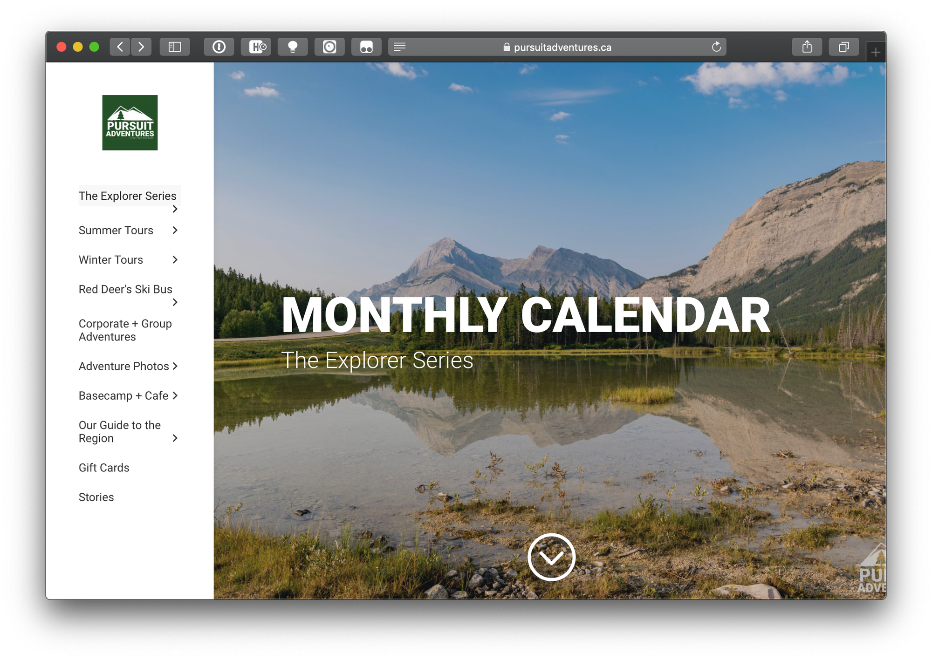The width and height of the screenshot is (932, 660).
Task: Toggle the Safari sidebar icon
Action: tap(175, 47)
